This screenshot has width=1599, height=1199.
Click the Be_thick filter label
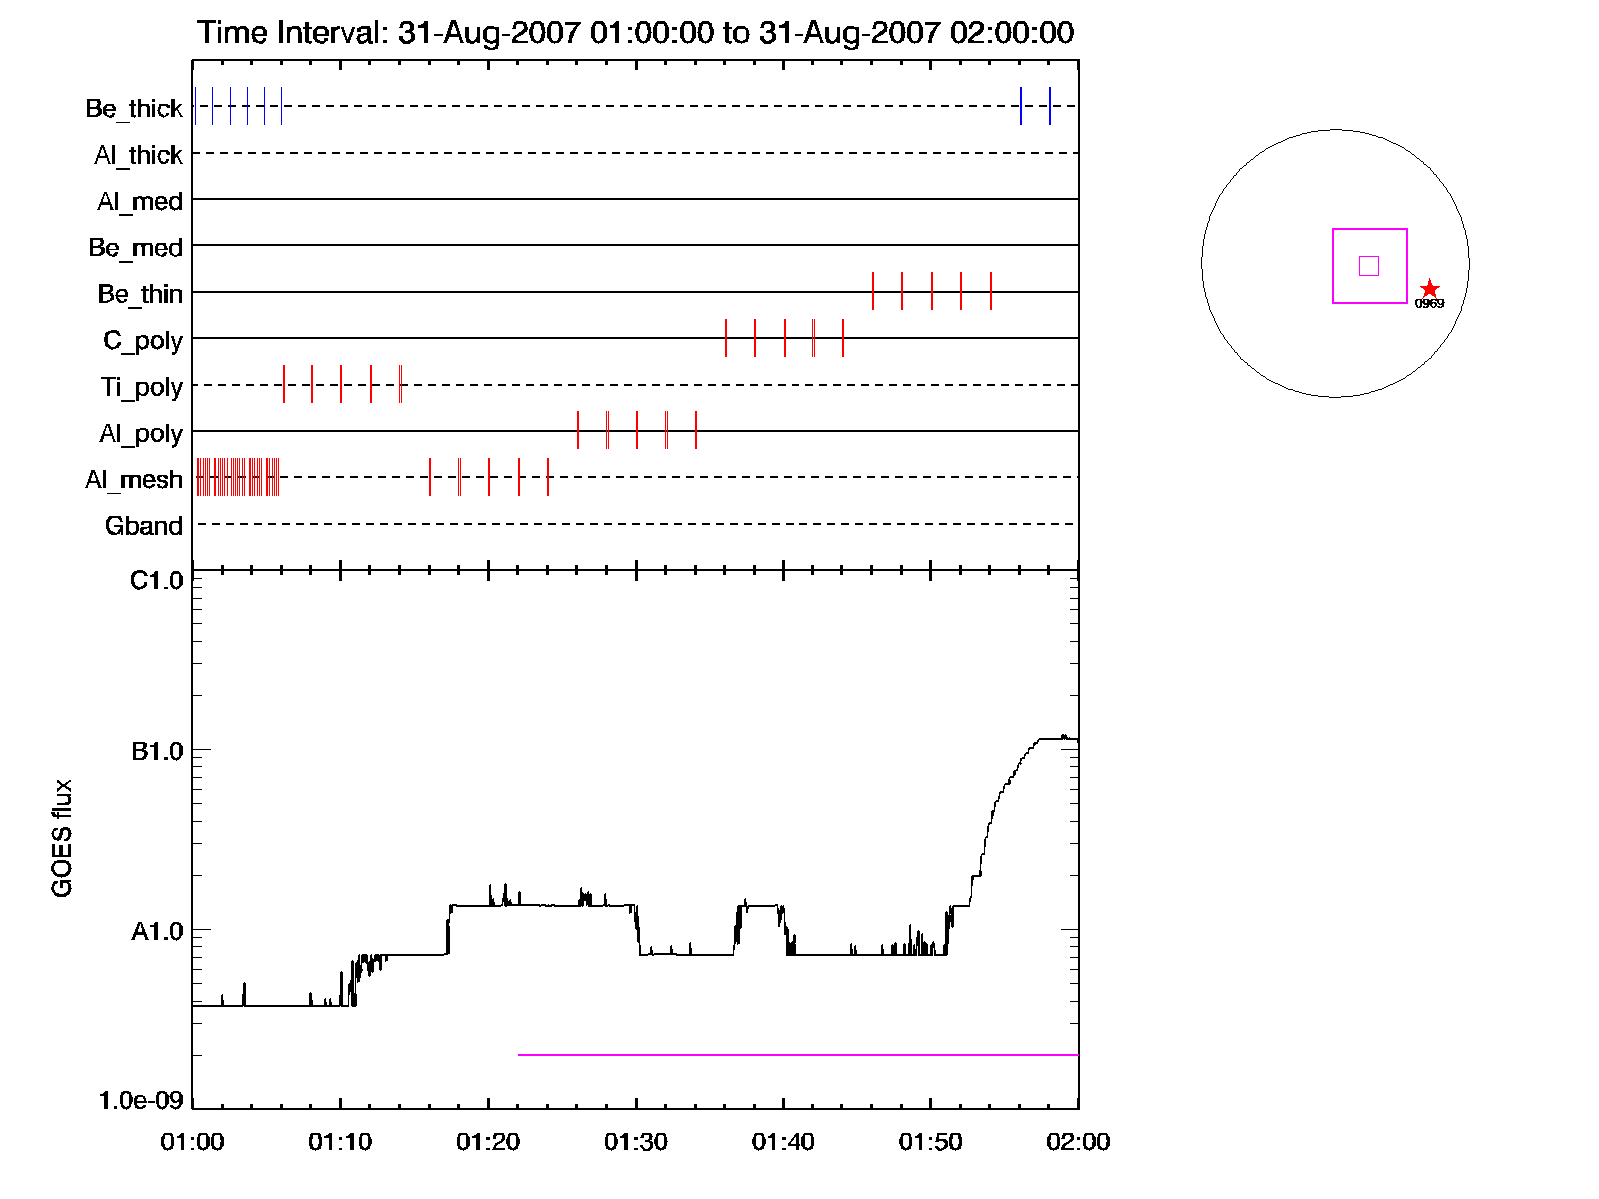click(x=134, y=108)
